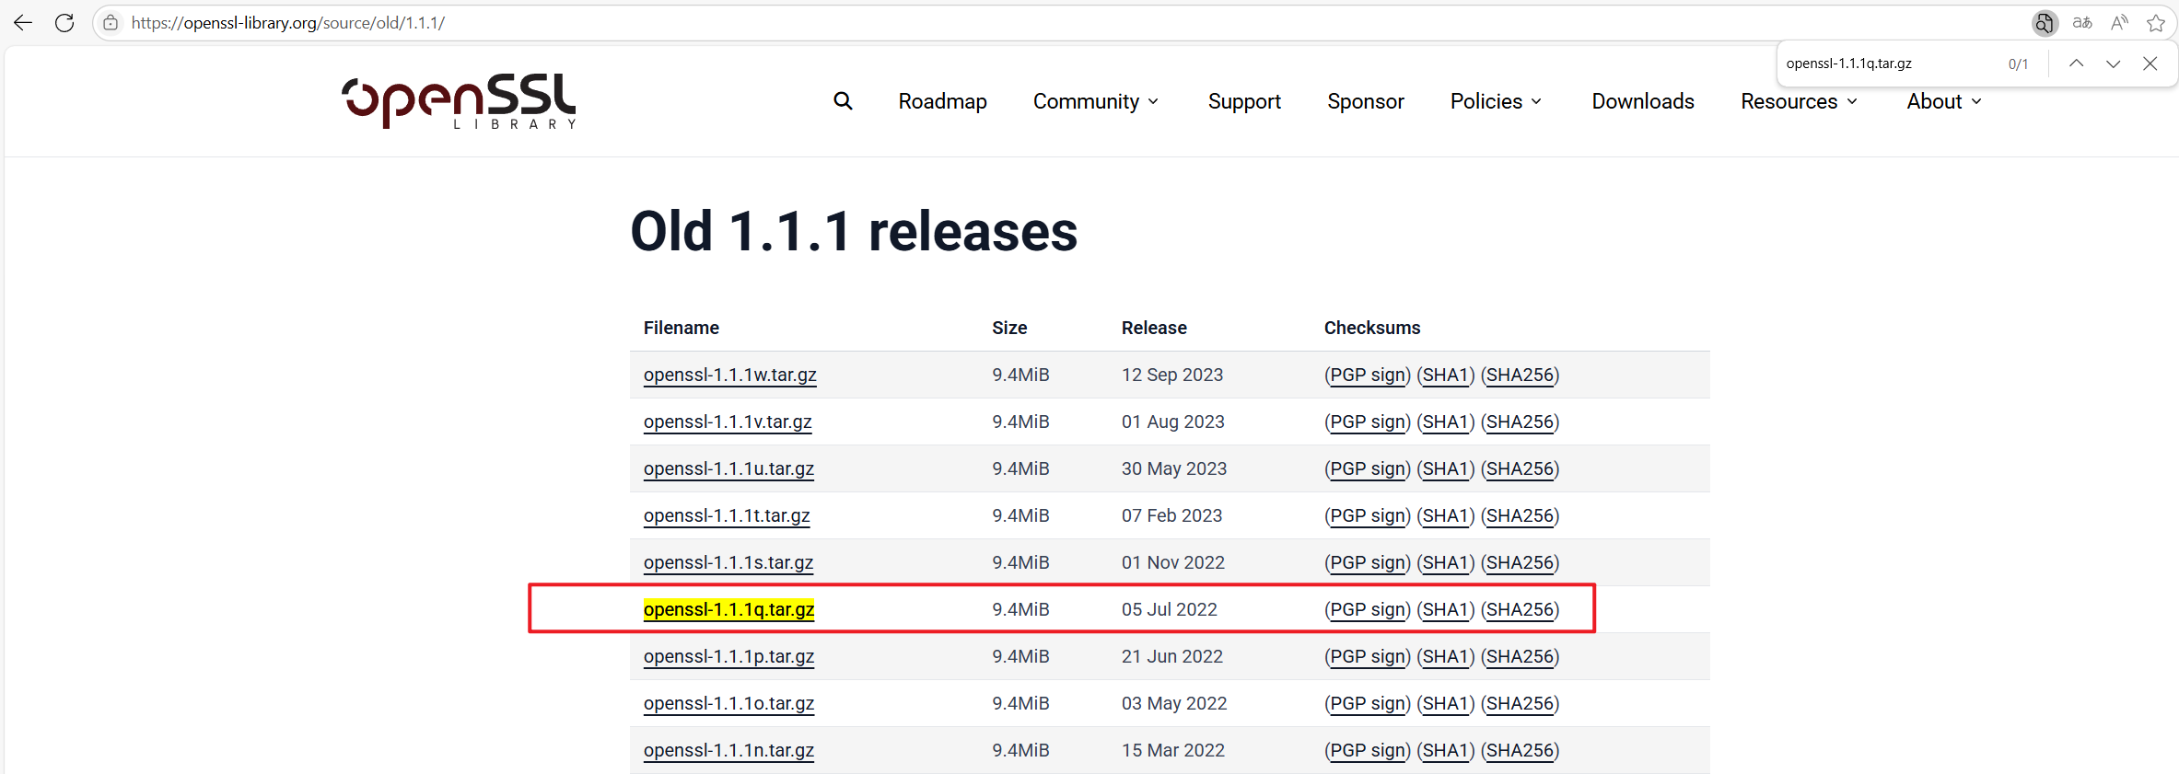Image resolution: width=2179 pixels, height=774 pixels.
Task: Open the site search magnifier icon
Action: [843, 101]
